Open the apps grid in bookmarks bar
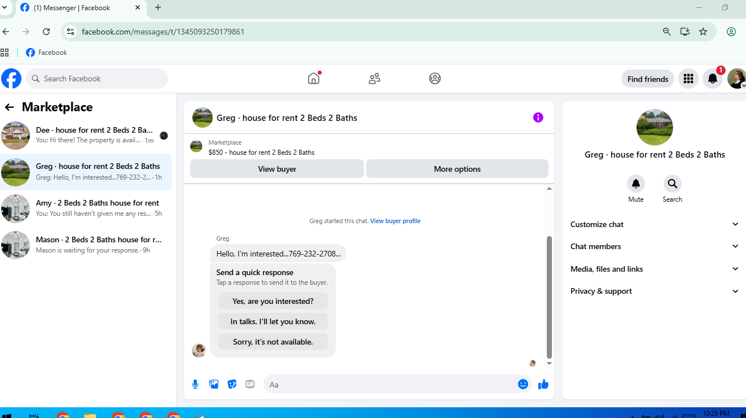Screen dimensions: 746x418 pos(5,53)
